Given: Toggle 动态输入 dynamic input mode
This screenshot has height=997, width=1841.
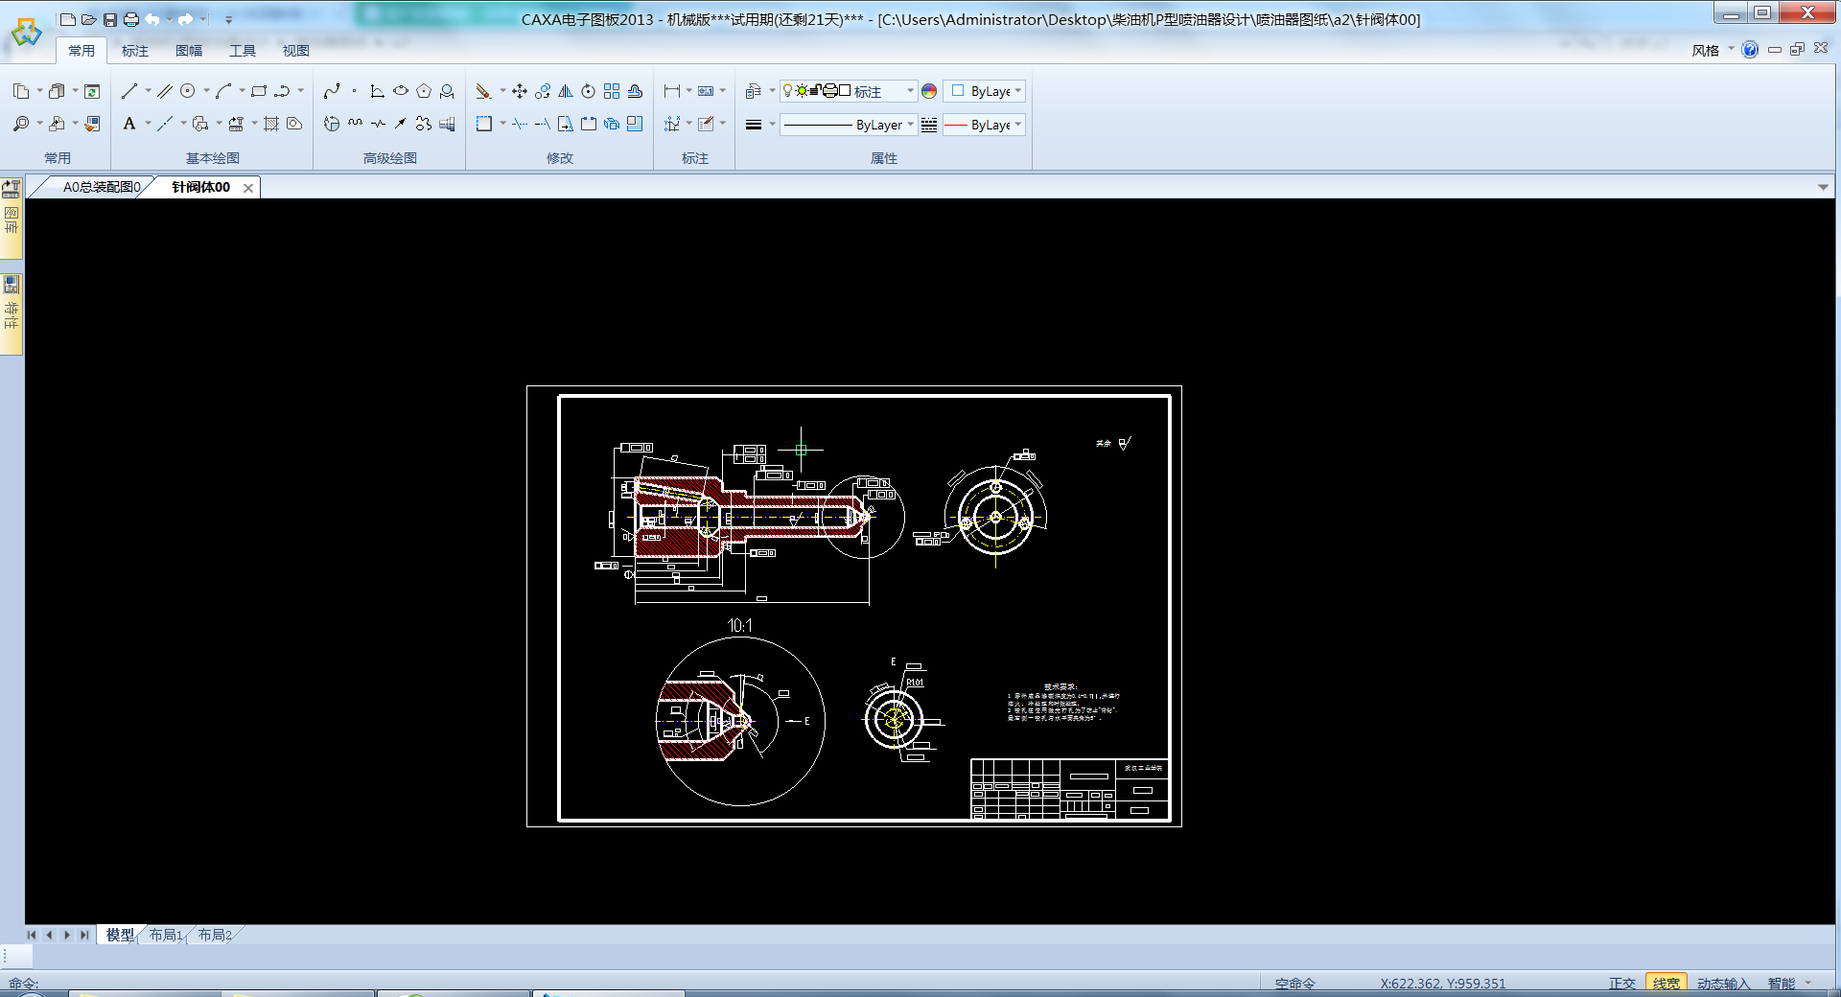Looking at the screenshot, I should 1723,984.
